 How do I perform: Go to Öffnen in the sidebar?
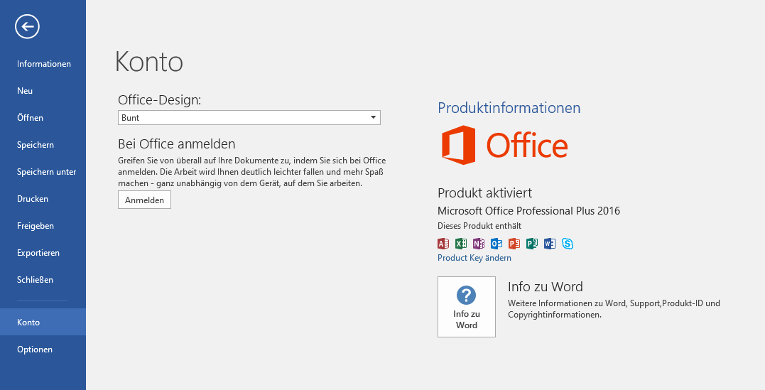tap(30, 118)
